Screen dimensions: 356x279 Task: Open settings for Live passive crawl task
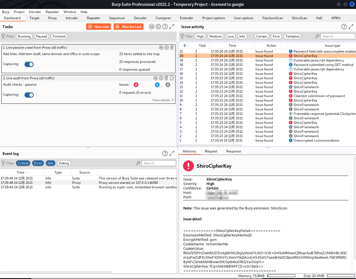(x=167, y=47)
